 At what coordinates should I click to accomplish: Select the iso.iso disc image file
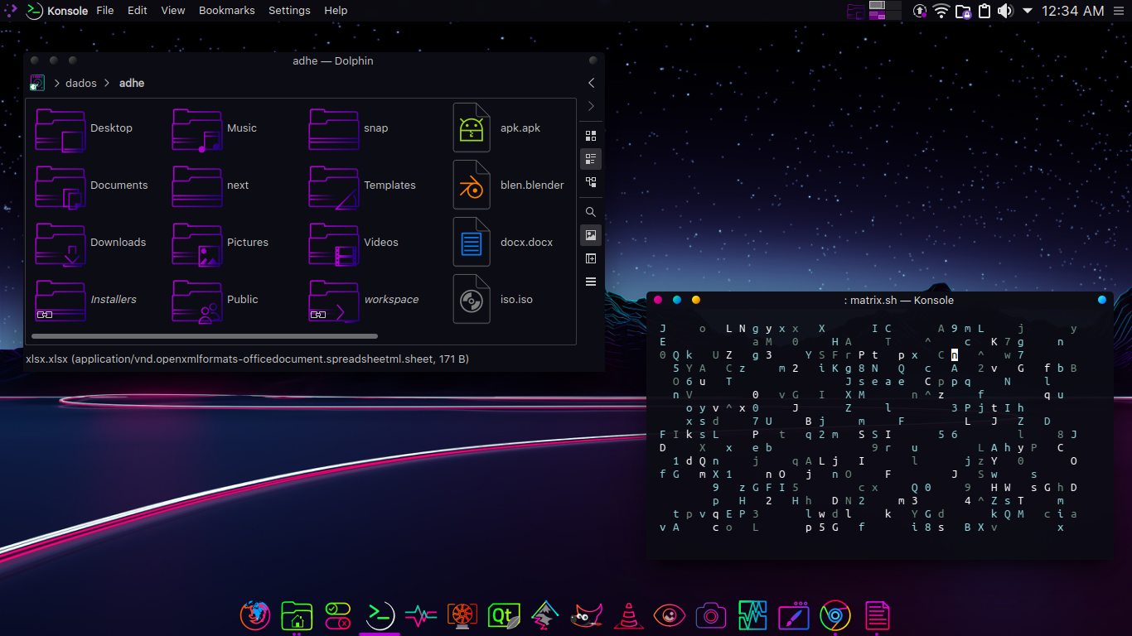[494, 300]
